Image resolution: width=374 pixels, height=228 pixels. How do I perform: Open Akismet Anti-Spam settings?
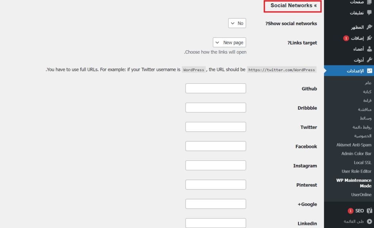(x=354, y=145)
